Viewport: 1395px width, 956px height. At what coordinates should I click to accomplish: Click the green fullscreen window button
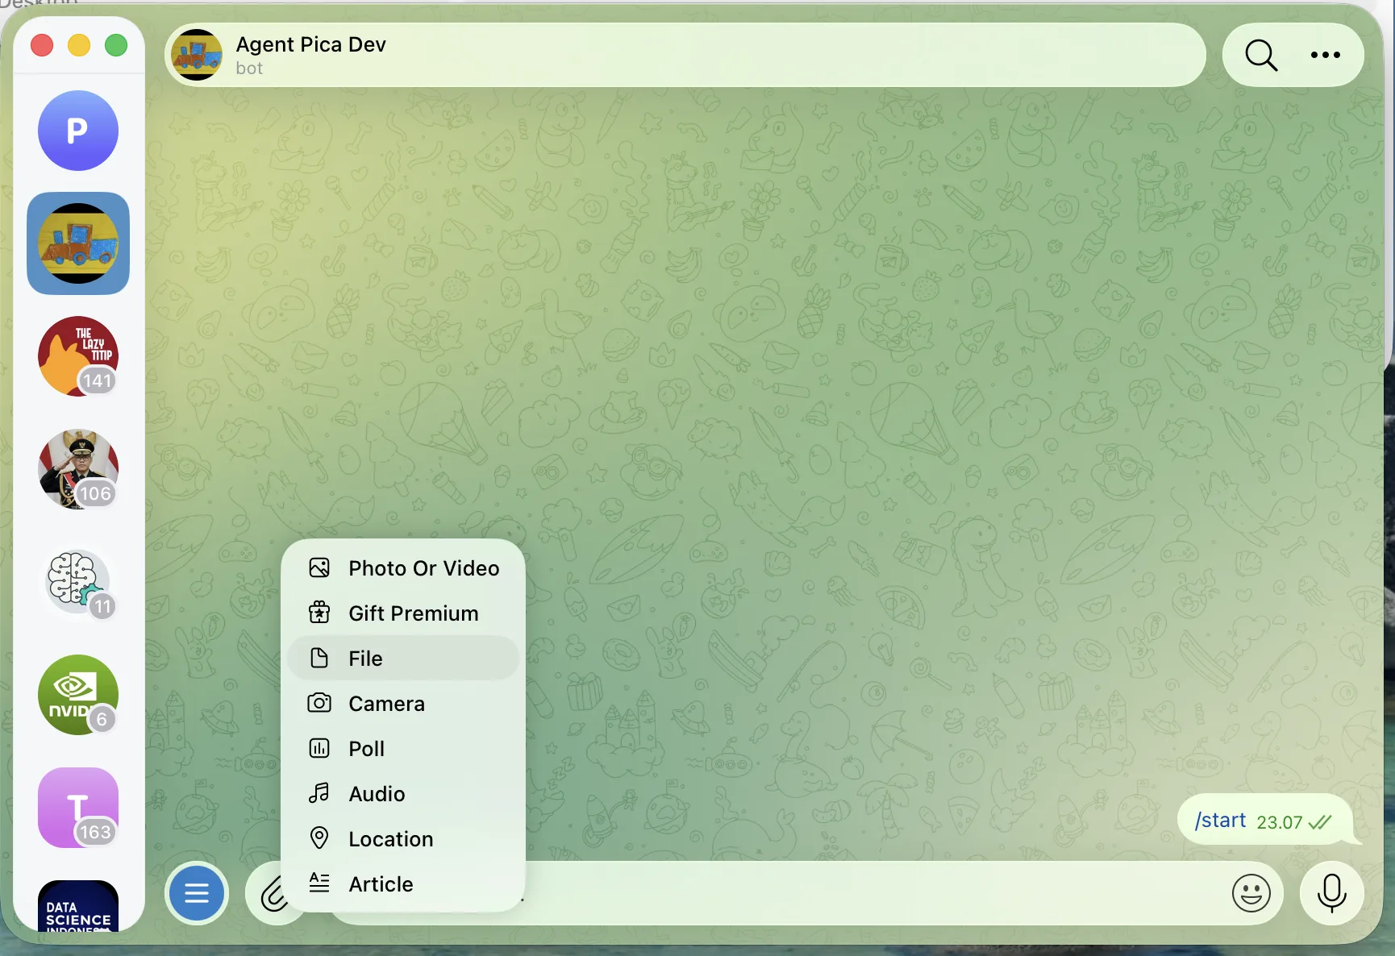point(116,45)
